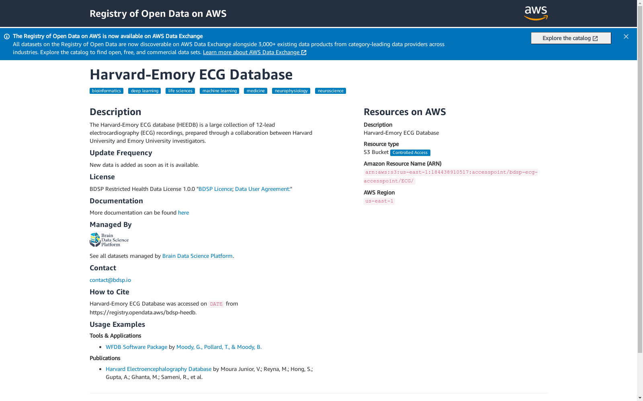
Task: Click the banner's bold availability headline
Action: [108, 36]
